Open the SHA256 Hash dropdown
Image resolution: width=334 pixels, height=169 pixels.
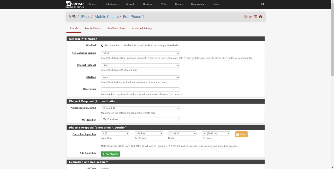(182, 133)
